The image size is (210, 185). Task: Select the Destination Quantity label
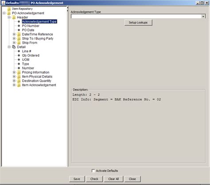tap(36, 81)
